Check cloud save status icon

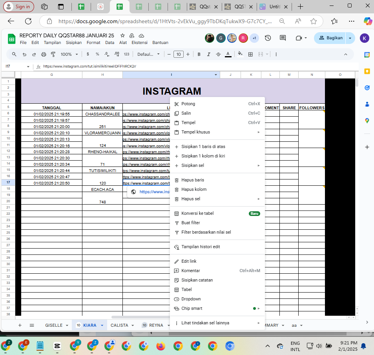tap(141, 36)
